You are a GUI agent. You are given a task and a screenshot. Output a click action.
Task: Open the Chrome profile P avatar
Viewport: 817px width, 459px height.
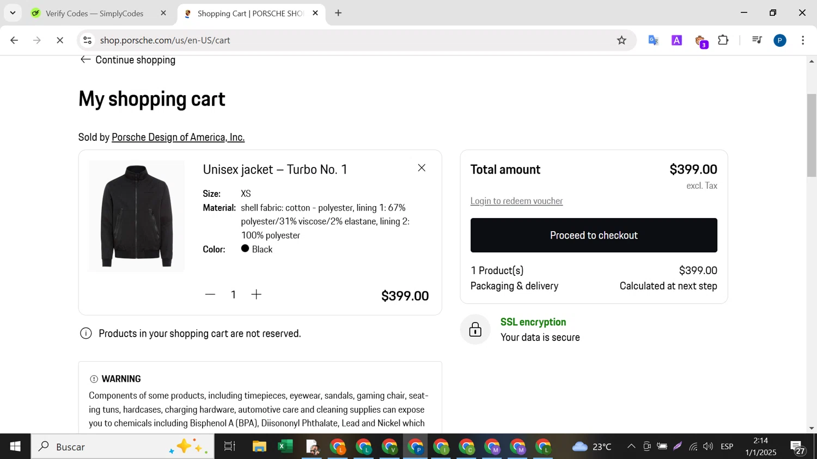tap(780, 40)
